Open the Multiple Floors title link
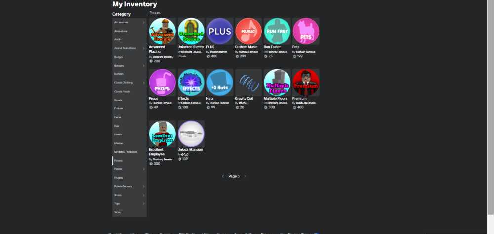The height and width of the screenshot is (234, 494). coord(275,99)
